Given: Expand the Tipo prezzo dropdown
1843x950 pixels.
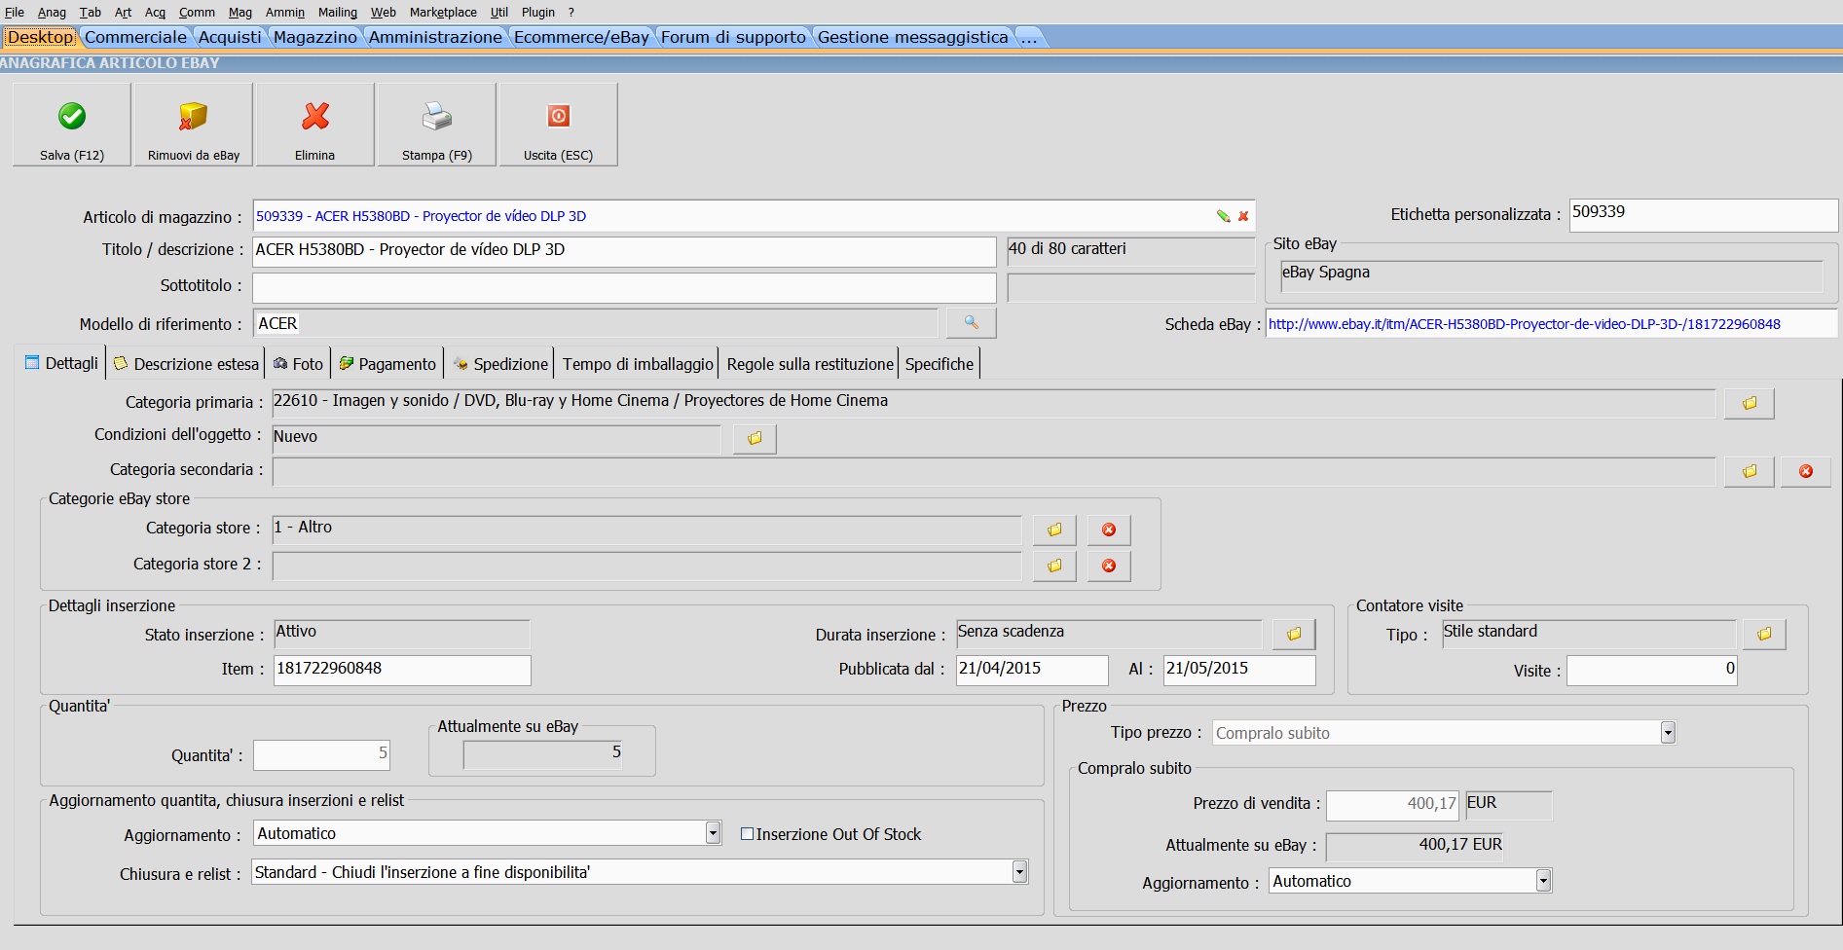Looking at the screenshot, I should tap(1668, 733).
